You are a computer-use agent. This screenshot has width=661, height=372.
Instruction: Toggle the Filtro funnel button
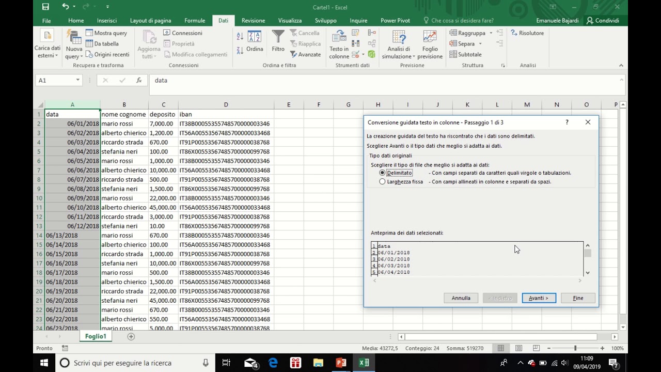point(278,40)
